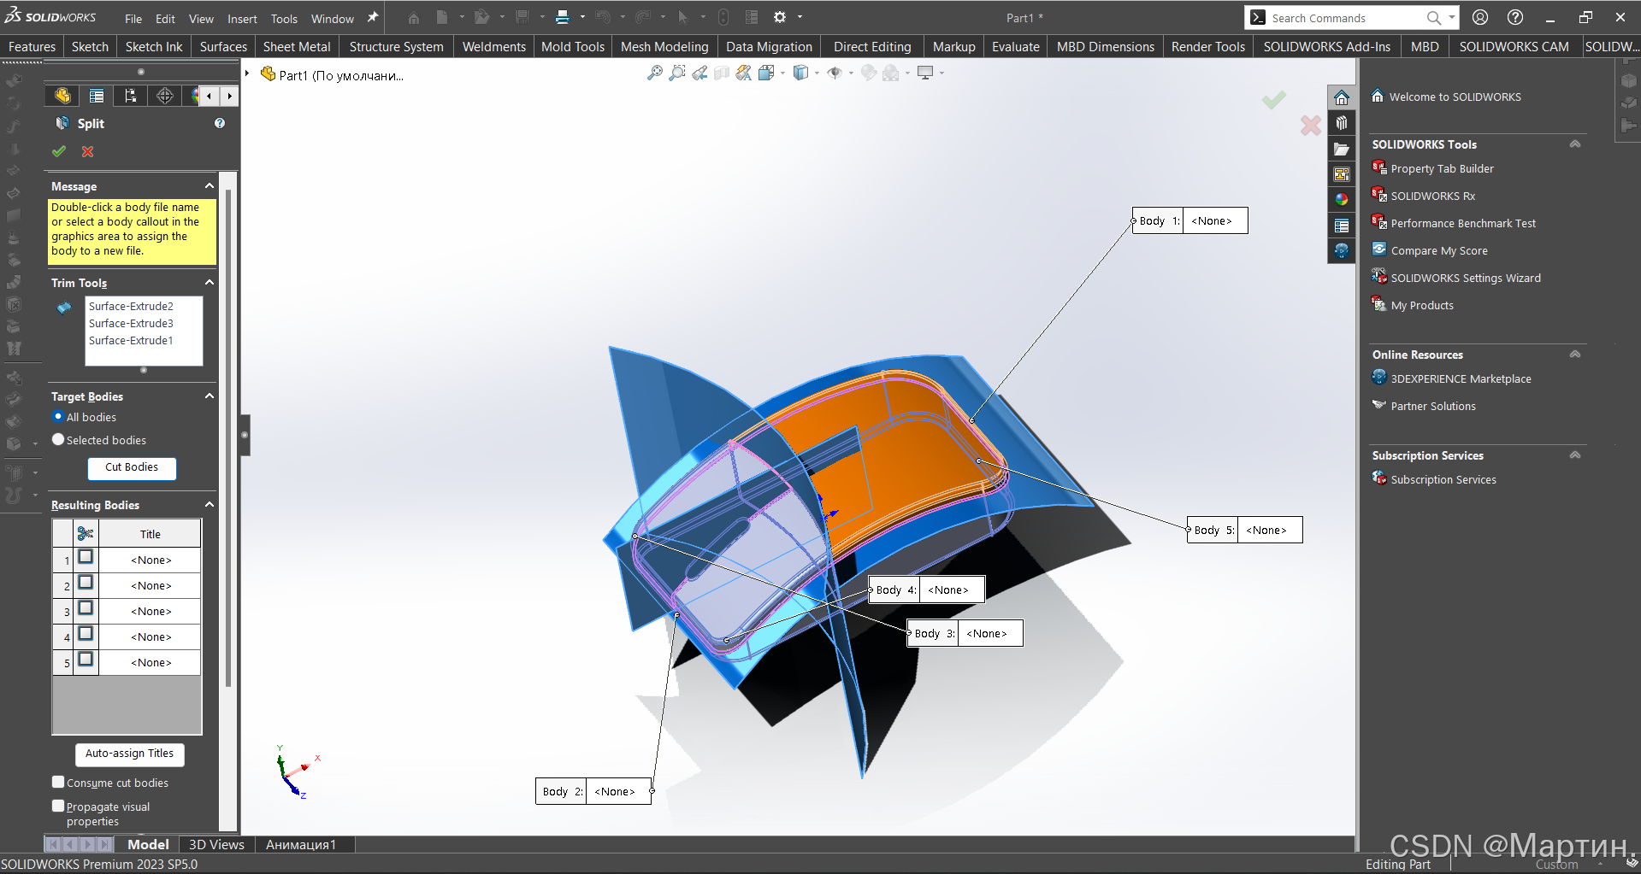Open the 3DEXPERIENCE Marketplace link

(1461, 379)
